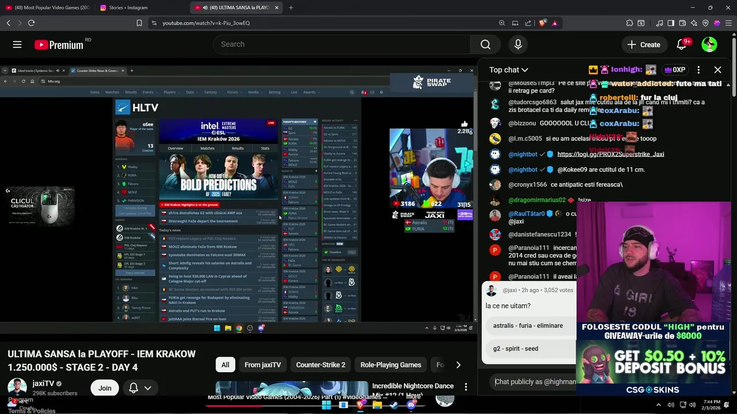Show hidden system tray icons chevron
737x414 pixels.
click(659, 405)
